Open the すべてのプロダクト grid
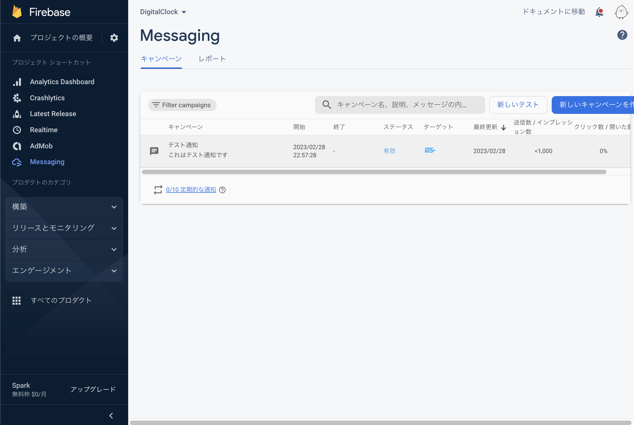The image size is (634, 425). coord(61,300)
